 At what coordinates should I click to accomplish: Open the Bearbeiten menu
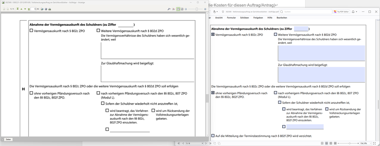pos(282,17)
